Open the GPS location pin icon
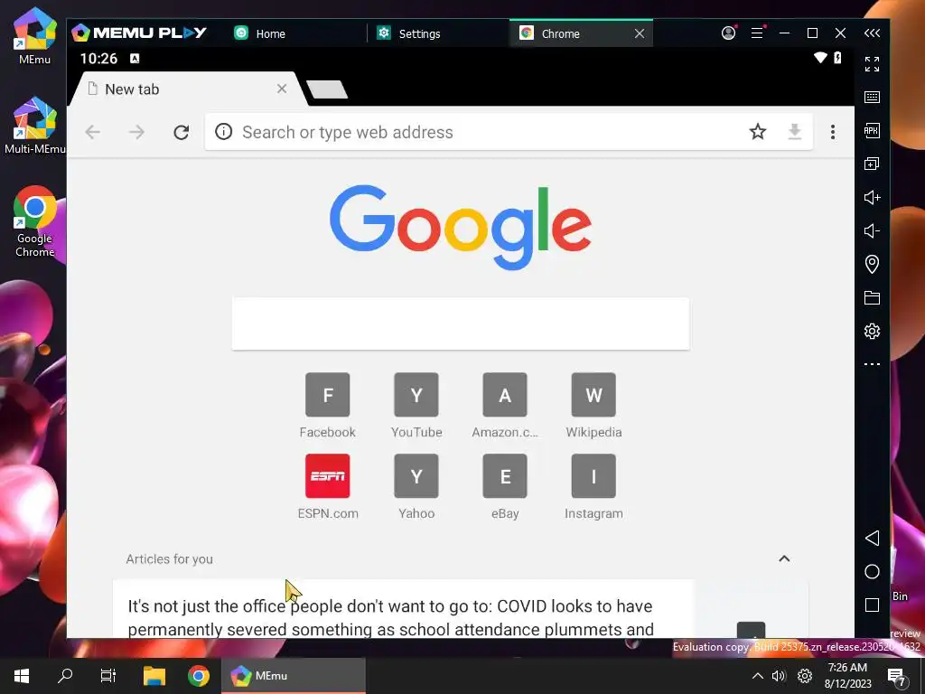925x694 pixels. coord(872,264)
